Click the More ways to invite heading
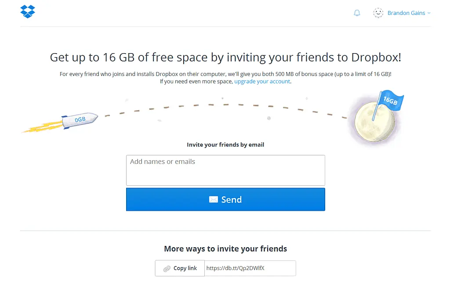This screenshot has height=285, width=450. (225, 249)
